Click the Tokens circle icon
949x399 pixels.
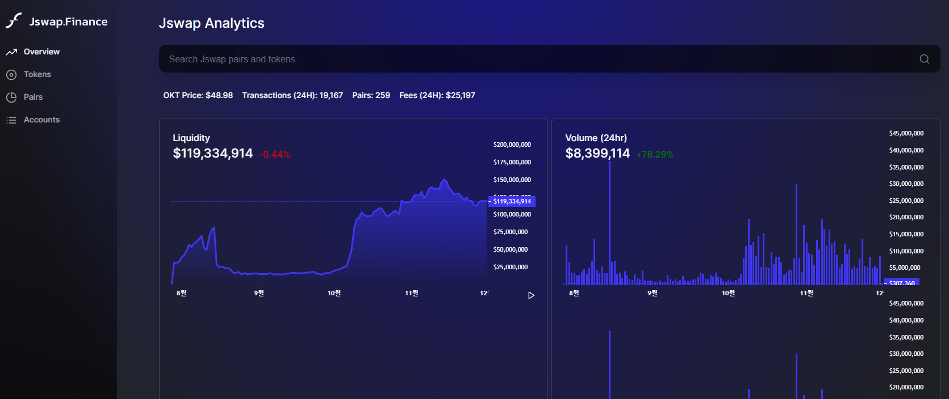[11, 75]
